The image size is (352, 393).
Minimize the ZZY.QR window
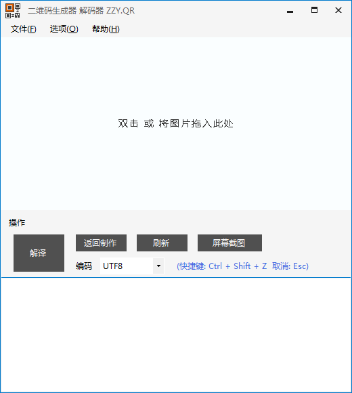pos(290,11)
